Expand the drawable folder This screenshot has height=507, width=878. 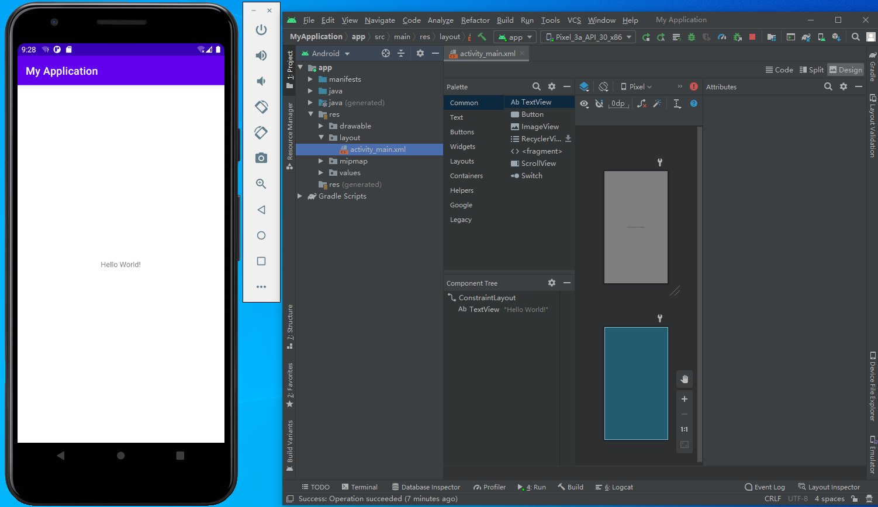click(x=321, y=126)
